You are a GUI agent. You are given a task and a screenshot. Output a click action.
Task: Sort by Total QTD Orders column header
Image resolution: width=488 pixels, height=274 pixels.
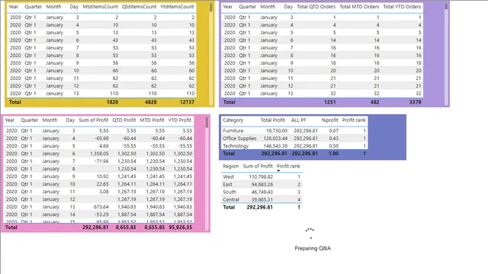point(316,7)
